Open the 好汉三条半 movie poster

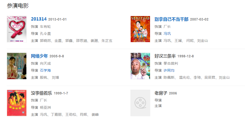(x=140, y=66)
